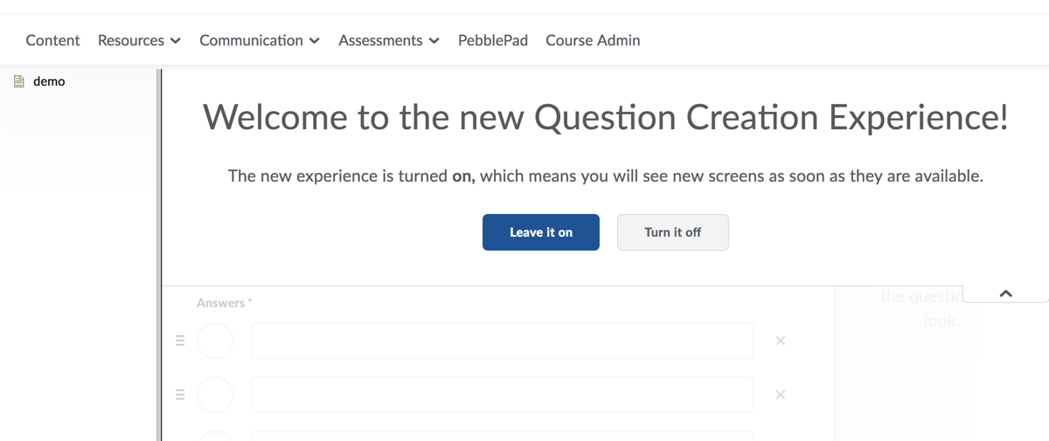Navigate to Course Admin
This screenshot has width=1049, height=441.
(593, 40)
